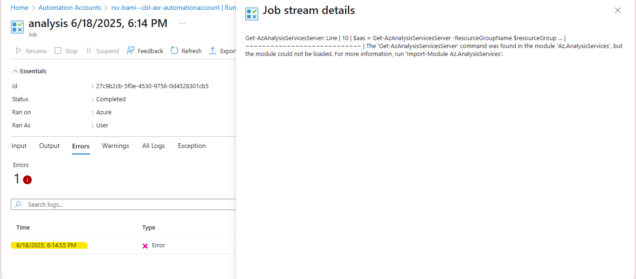Click the Suspend pause icon
Screen dimensions: 636x279
pyautogui.click(x=89, y=50)
